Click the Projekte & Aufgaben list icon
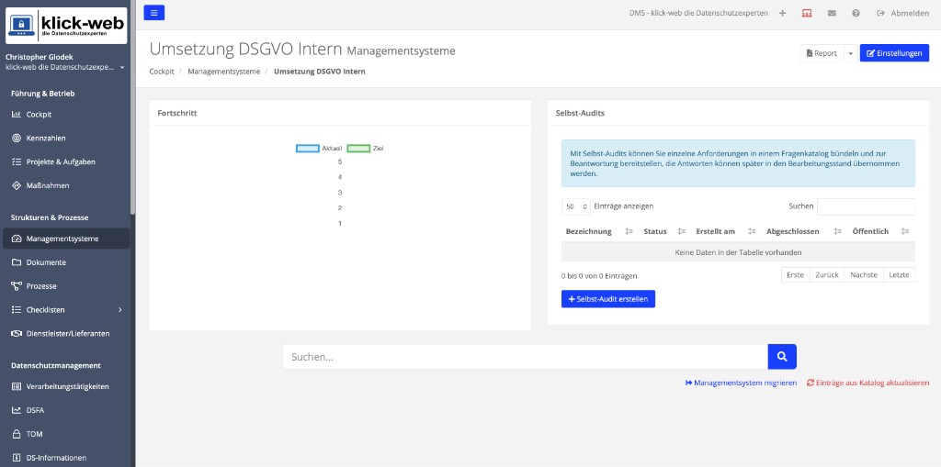 [x=17, y=161]
